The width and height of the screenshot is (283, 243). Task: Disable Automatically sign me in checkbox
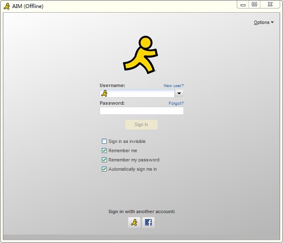point(104,169)
